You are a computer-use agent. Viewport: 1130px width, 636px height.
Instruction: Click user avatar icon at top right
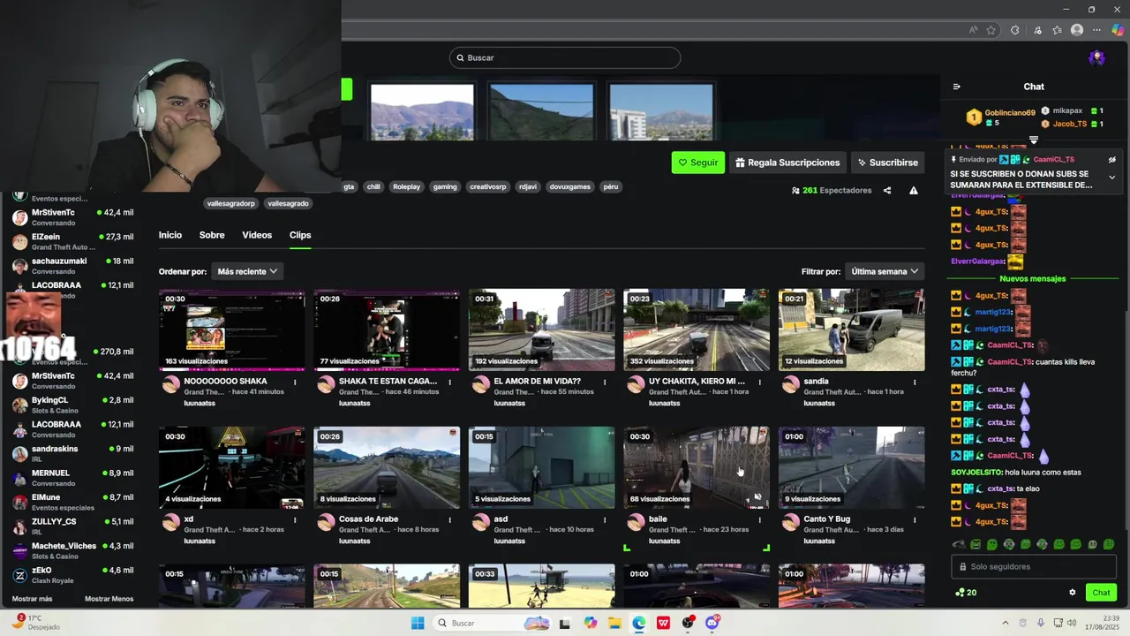[x=1097, y=57]
